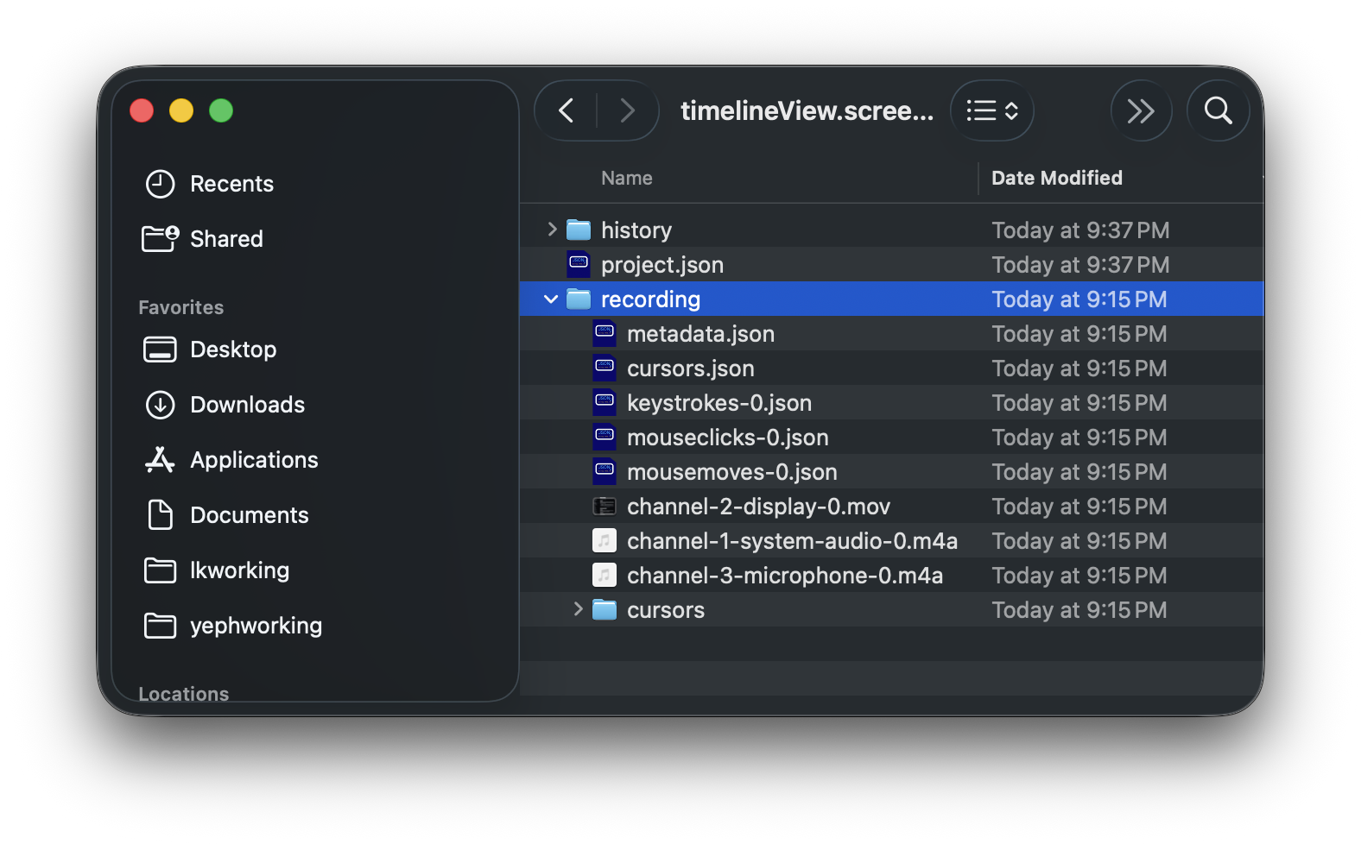The image size is (1361, 844).
Task: Open the search magnifier
Action: [x=1218, y=110]
